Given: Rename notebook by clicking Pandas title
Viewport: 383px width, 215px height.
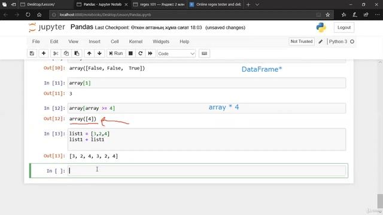Looking at the screenshot, I should point(82,27).
